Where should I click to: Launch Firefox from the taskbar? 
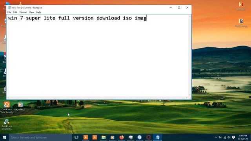[122, 137]
